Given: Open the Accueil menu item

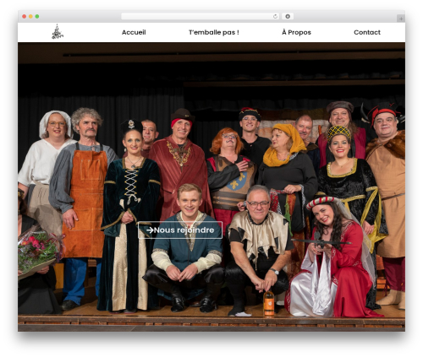Looking at the screenshot, I should pos(134,32).
